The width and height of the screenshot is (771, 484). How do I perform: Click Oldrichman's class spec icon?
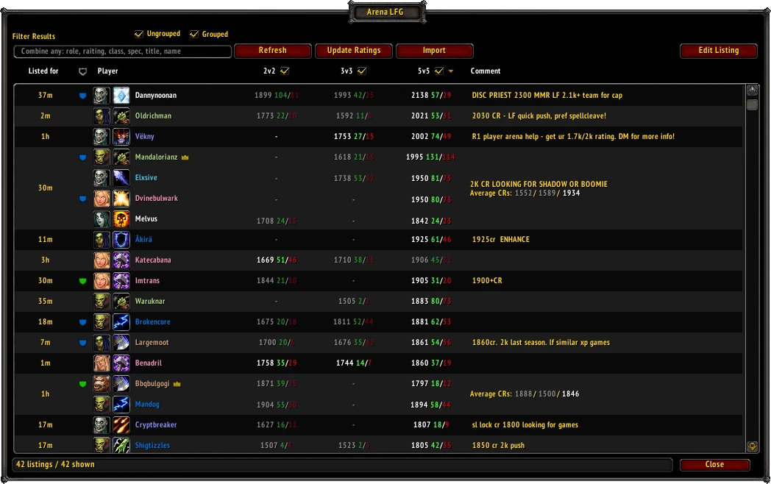coord(121,116)
